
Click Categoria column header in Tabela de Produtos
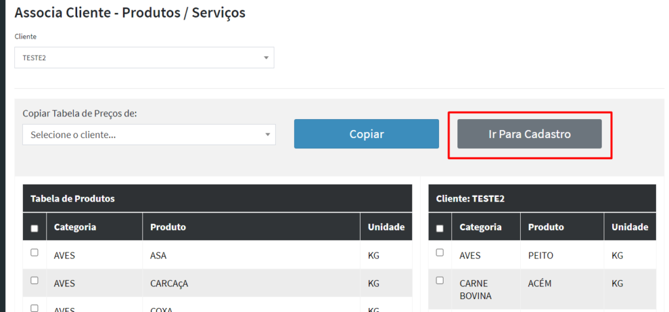coord(75,227)
